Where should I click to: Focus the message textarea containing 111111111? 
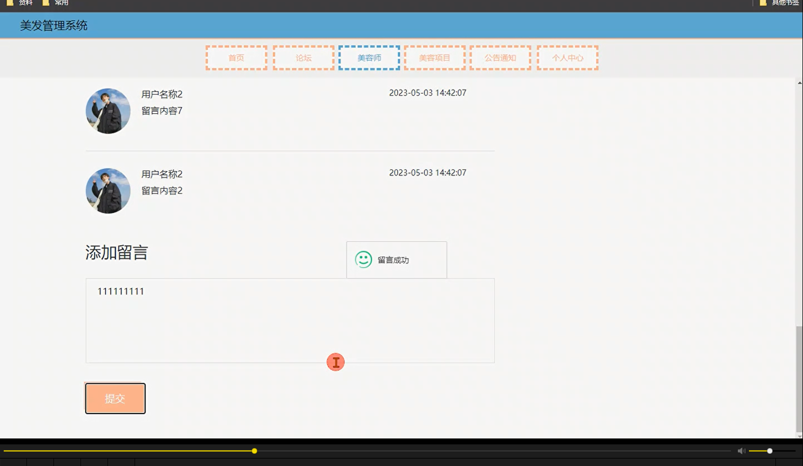tap(290, 320)
